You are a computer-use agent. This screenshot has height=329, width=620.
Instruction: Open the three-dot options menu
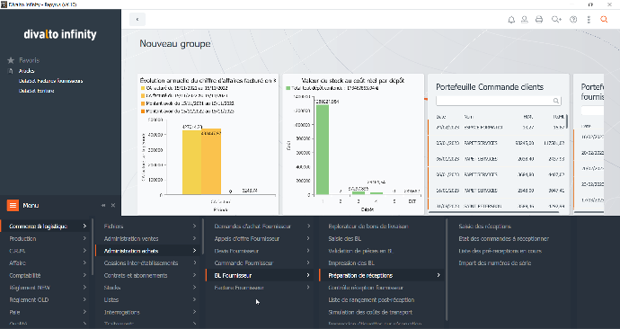pos(589,20)
